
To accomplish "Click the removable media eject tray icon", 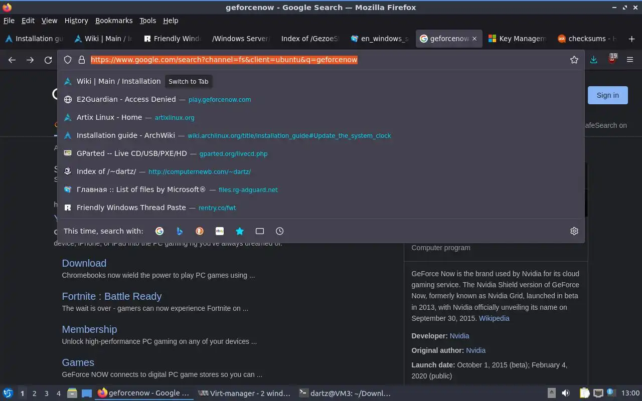I will 551,393.
